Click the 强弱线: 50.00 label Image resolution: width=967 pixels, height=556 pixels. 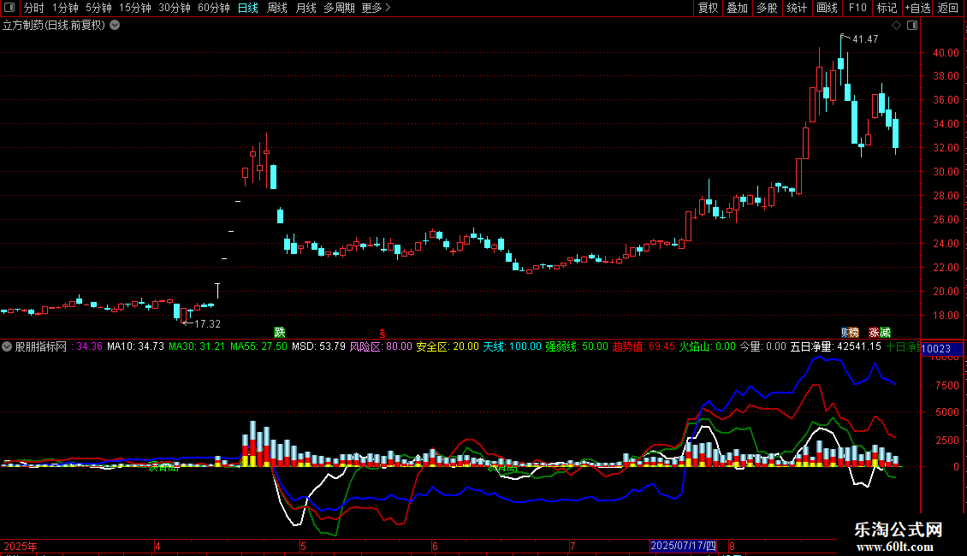tap(577, 346)
